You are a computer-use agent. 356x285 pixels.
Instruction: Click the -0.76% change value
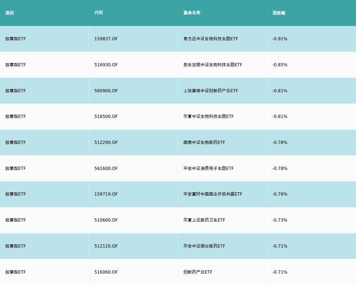(x=280, y=194)
